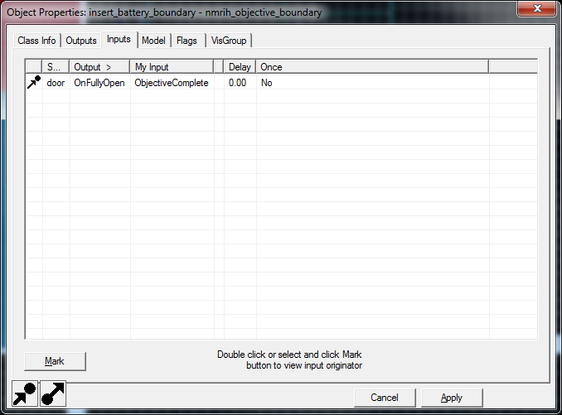The height and width of the screenshot is (415, 562).
Task: Click the input connections icon at bottom left
Action: [26, 394]
